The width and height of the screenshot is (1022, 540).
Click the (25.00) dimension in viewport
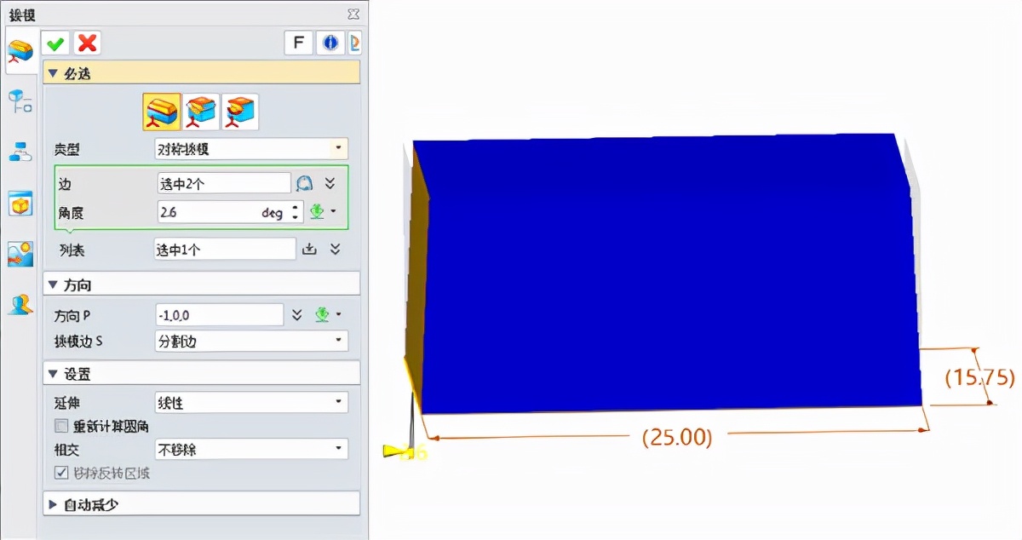tap(676, 437)
